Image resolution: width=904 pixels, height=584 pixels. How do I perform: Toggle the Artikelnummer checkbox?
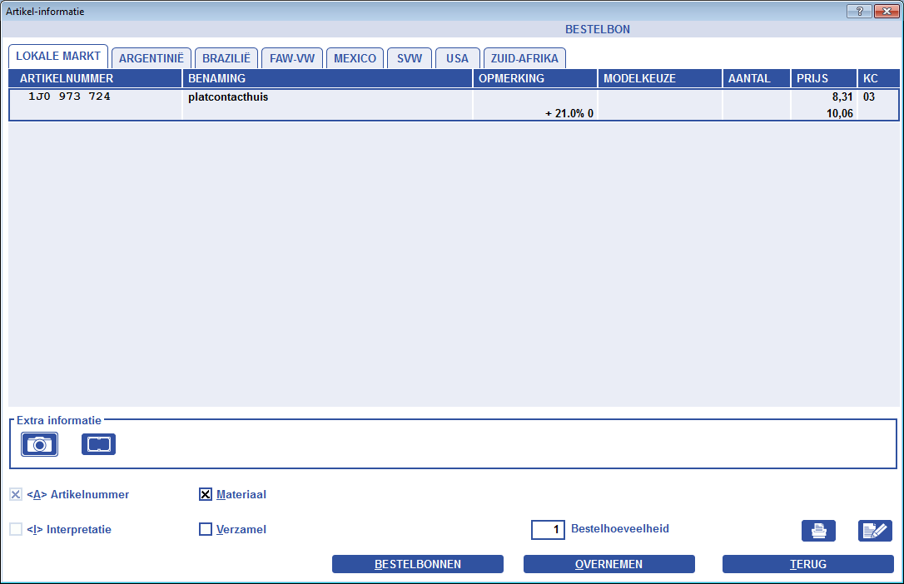tap(16, 495)
